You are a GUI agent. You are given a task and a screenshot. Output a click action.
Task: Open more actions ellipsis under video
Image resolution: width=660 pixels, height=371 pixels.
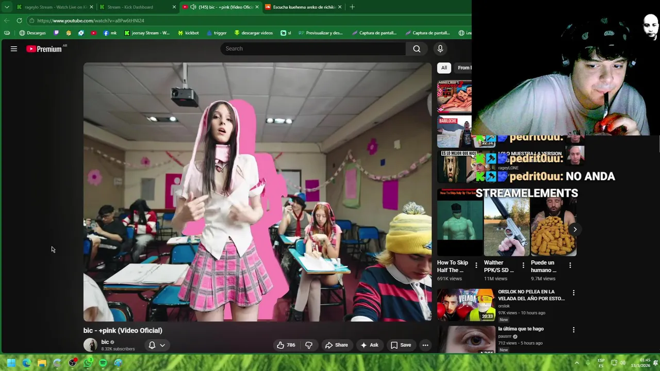coord(425,345)
